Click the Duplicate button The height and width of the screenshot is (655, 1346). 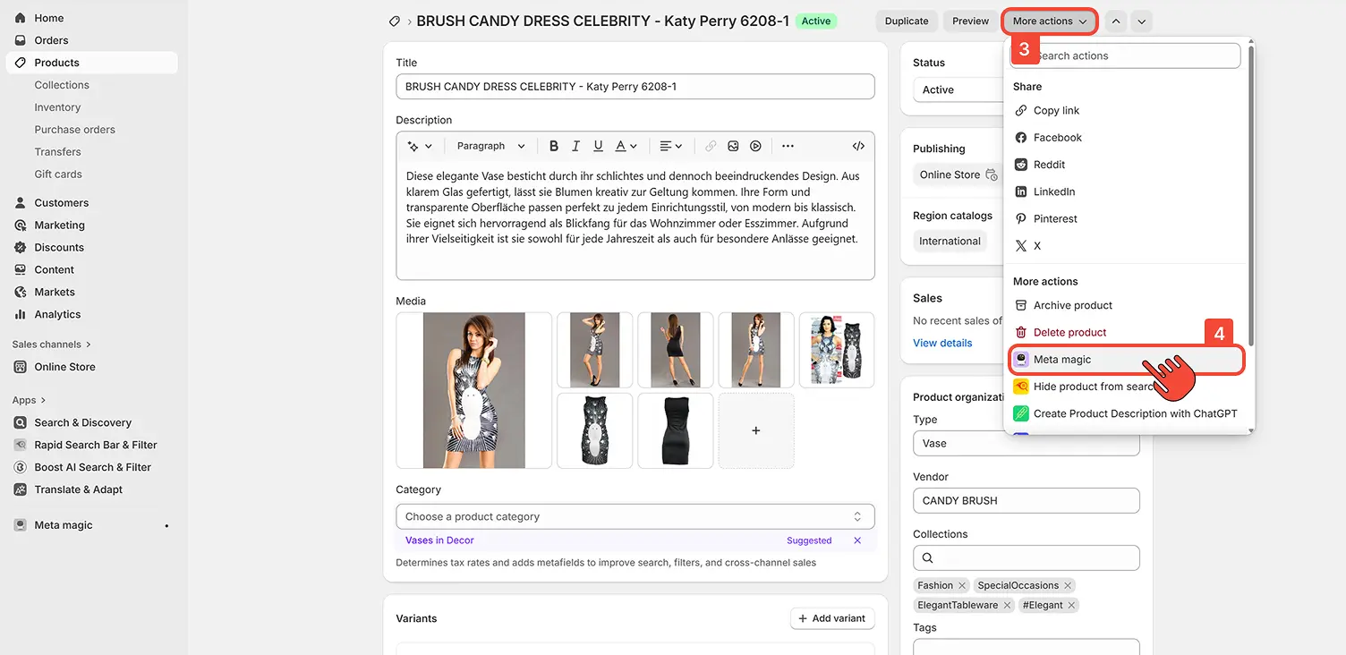click(x=907, y=21)
